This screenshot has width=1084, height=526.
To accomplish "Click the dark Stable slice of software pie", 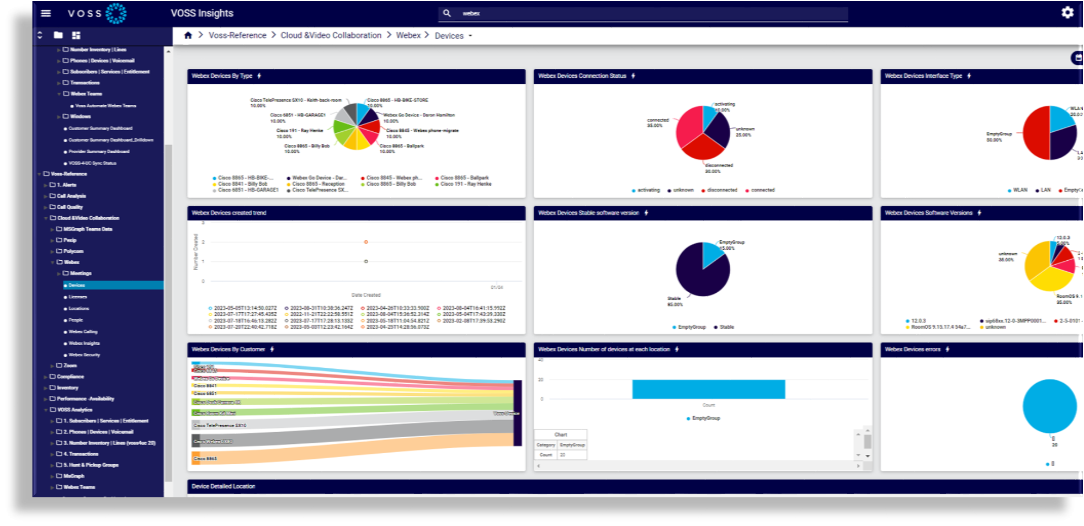I will point(699,275).
